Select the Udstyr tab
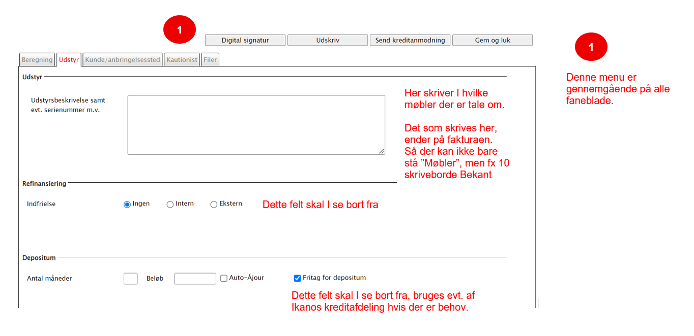 (69, 60)
